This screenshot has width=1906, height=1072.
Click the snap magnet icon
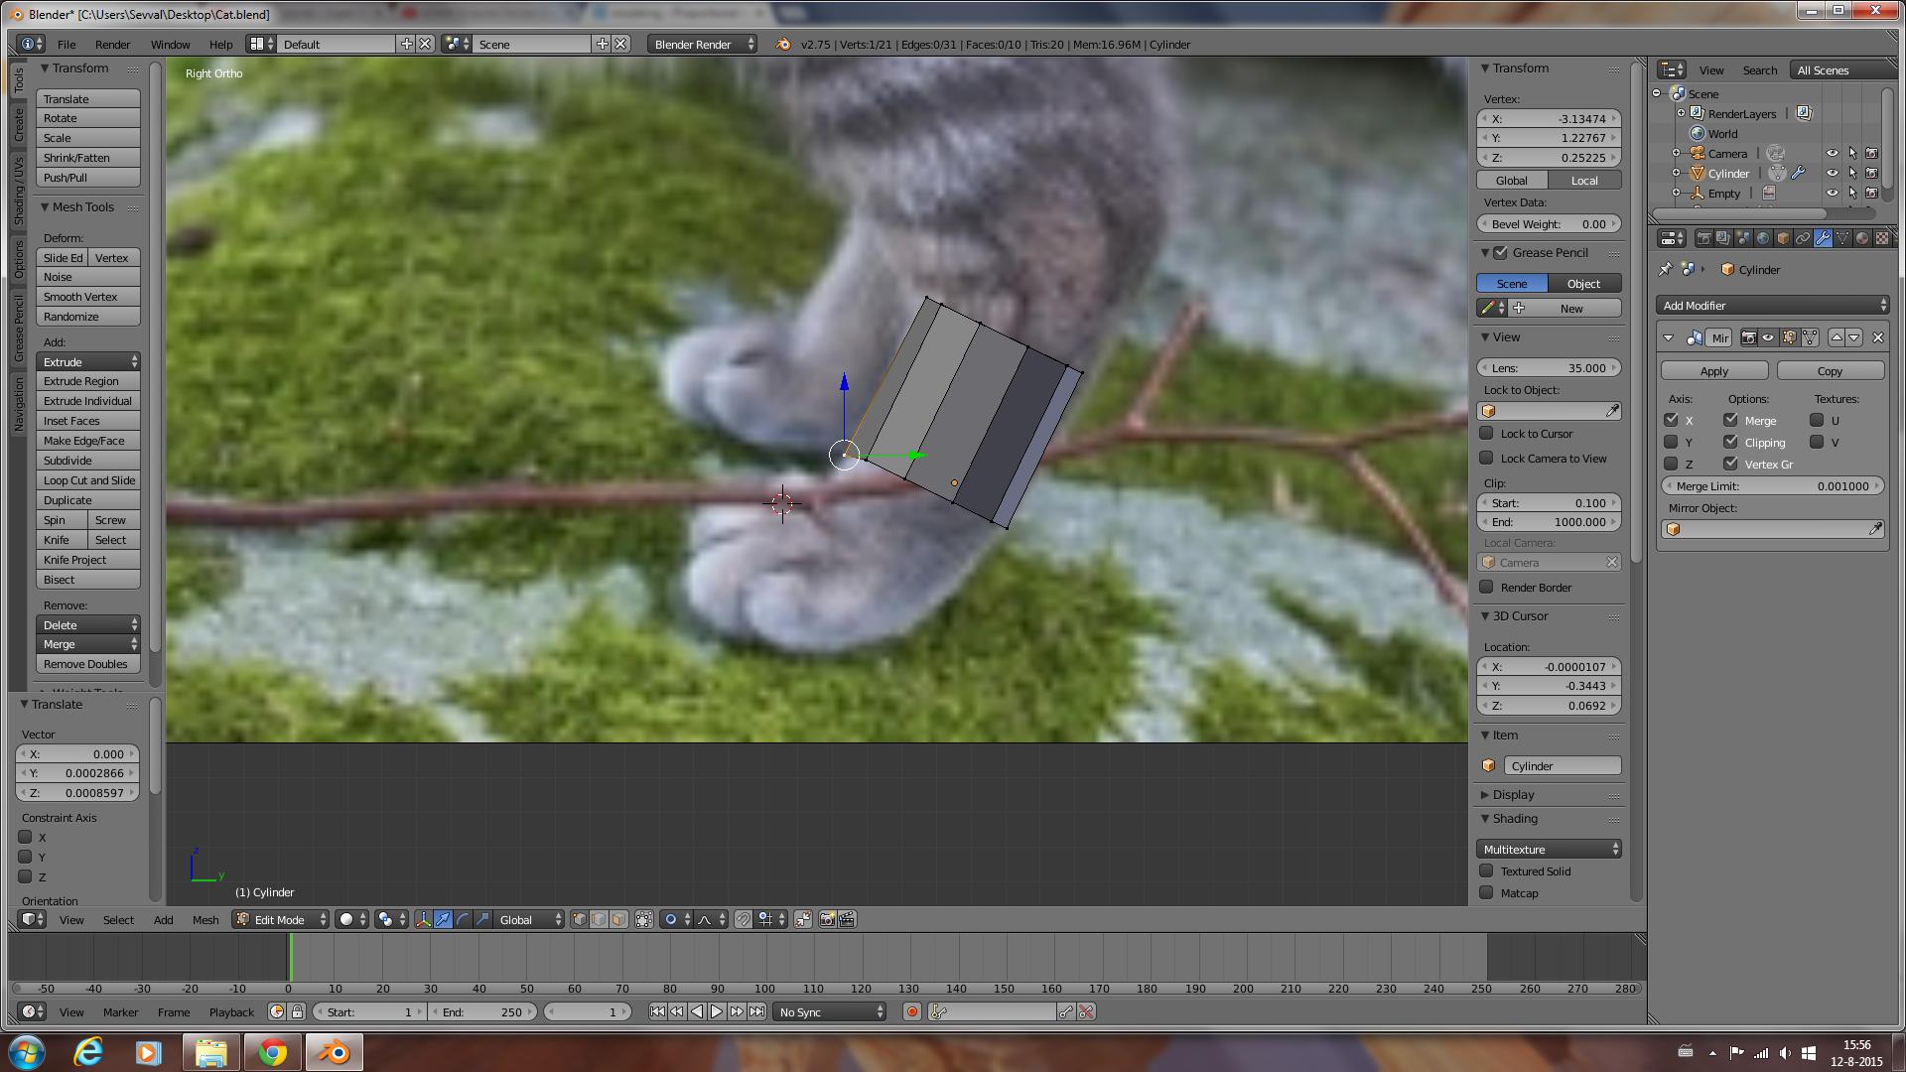pyautogui.click(x=744, y=919)
